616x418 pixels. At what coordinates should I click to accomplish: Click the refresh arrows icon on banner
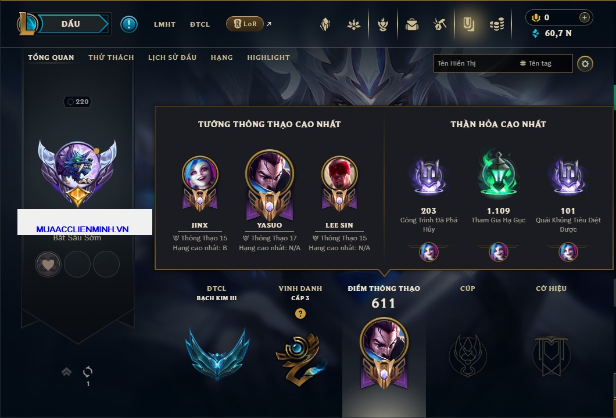[x=88, y=372]
